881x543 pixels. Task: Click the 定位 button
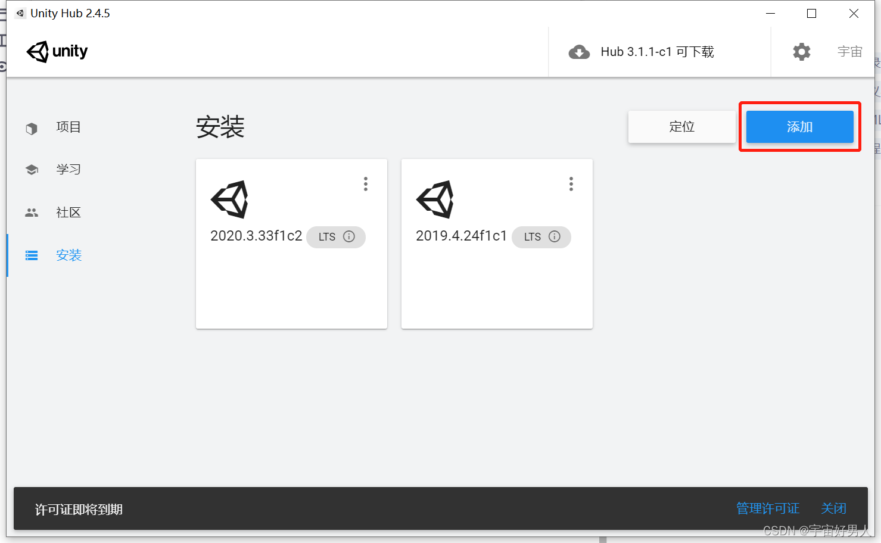tap(681, 127)
